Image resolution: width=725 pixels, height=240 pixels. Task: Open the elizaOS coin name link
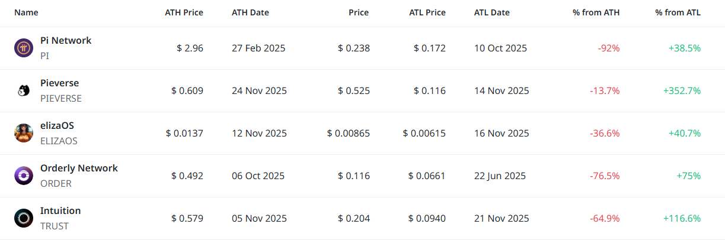57,126
